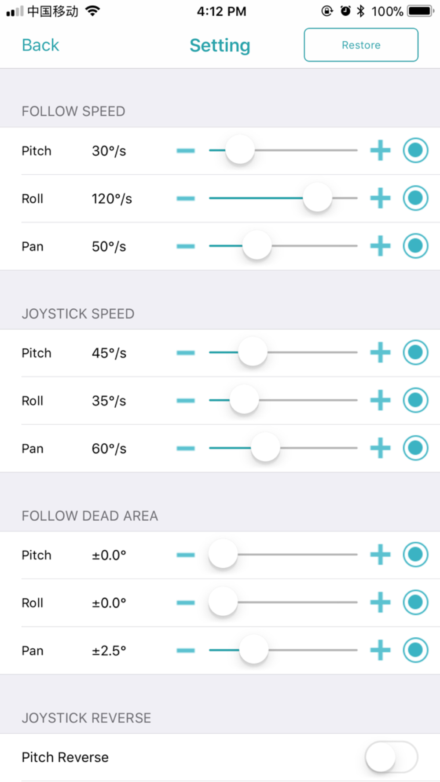Click the Follow Speed Roll slider knob

coord(317,197)
